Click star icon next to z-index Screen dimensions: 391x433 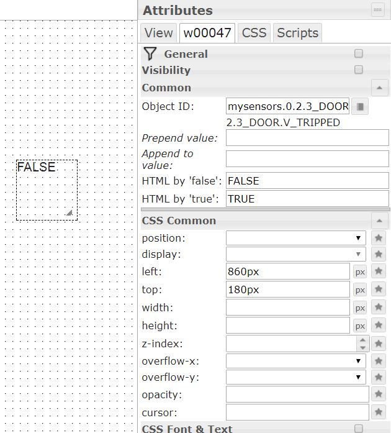pyautogui.click(x=379, y=344)
